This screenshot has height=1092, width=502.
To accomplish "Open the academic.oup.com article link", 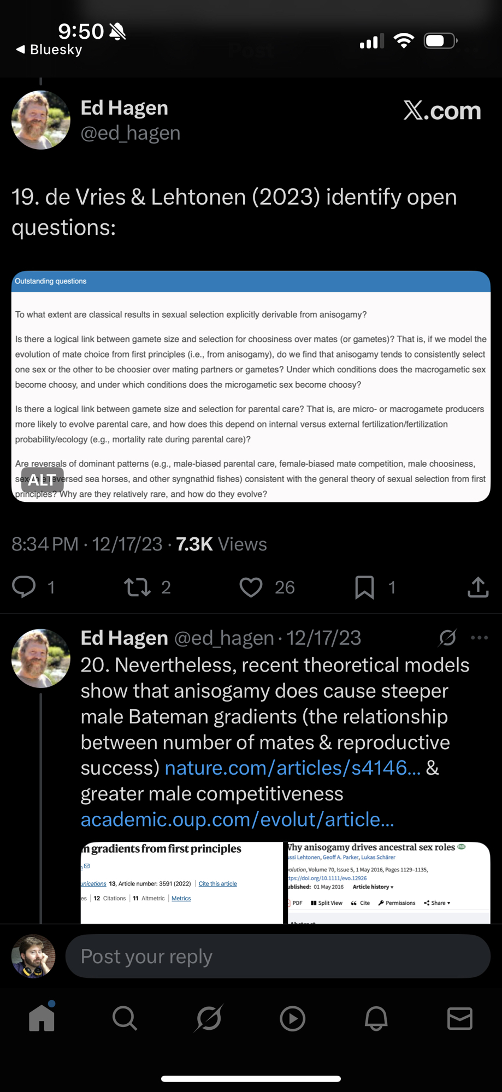I will click(237, 820).
